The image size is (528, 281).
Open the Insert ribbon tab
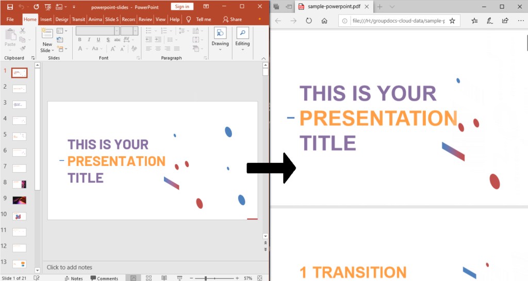coord(46,19)
